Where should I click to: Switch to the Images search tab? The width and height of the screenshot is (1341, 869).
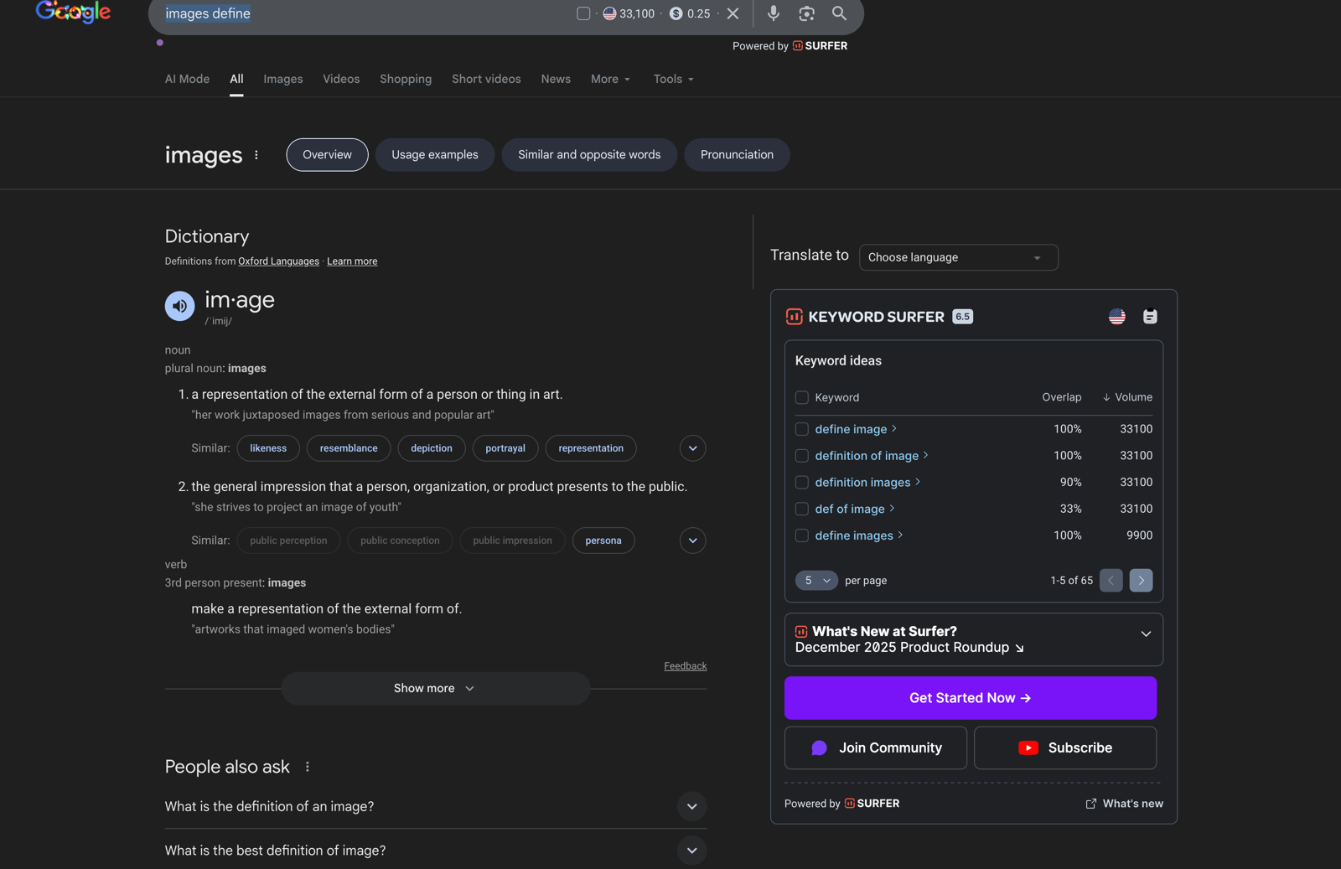[283, 79]
